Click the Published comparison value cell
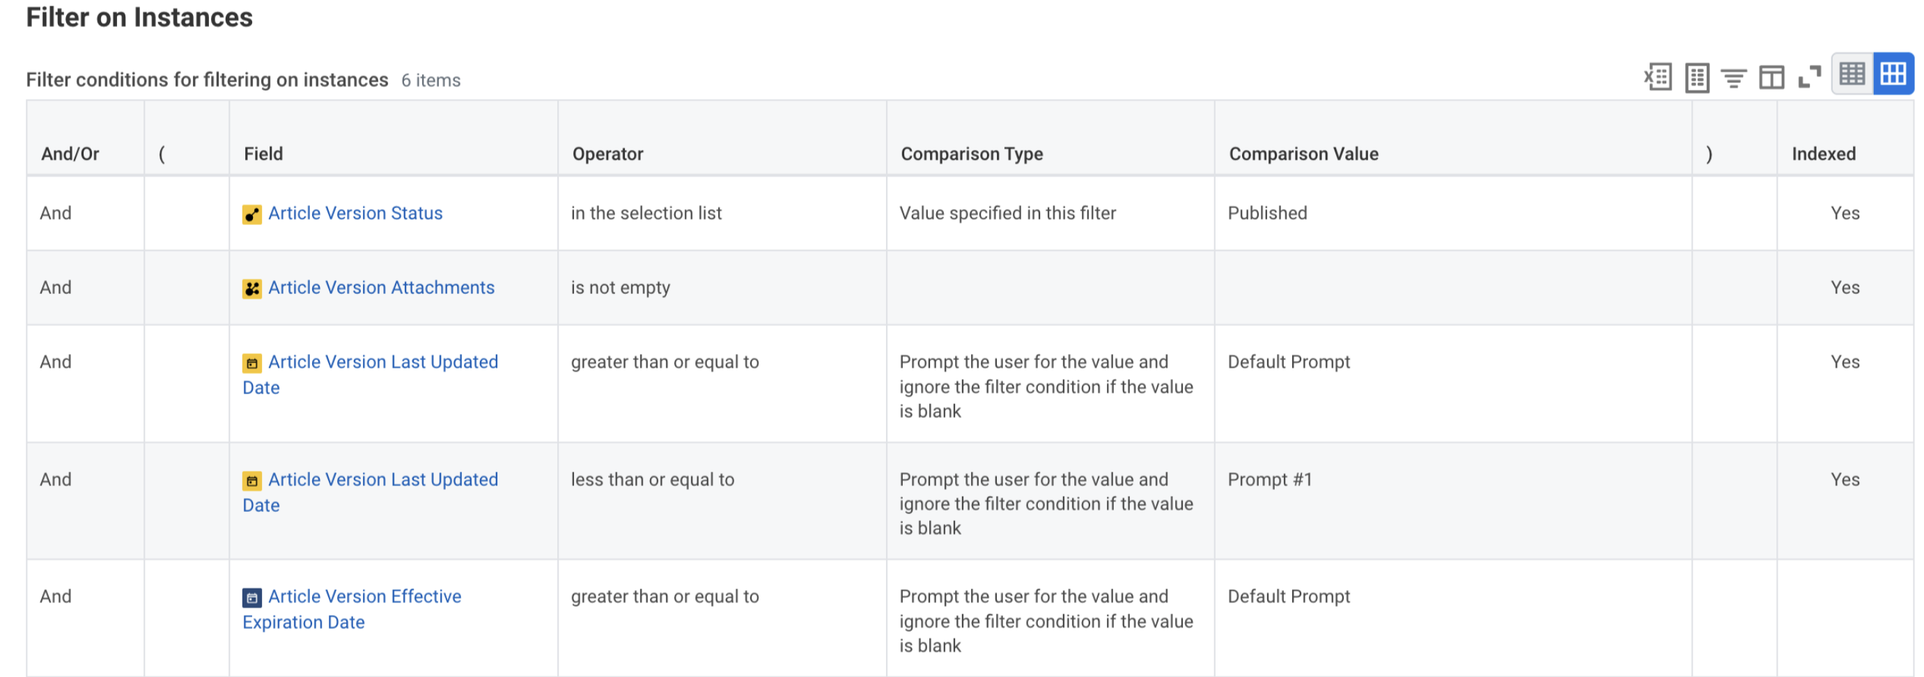 click(x=1266, y=213)
